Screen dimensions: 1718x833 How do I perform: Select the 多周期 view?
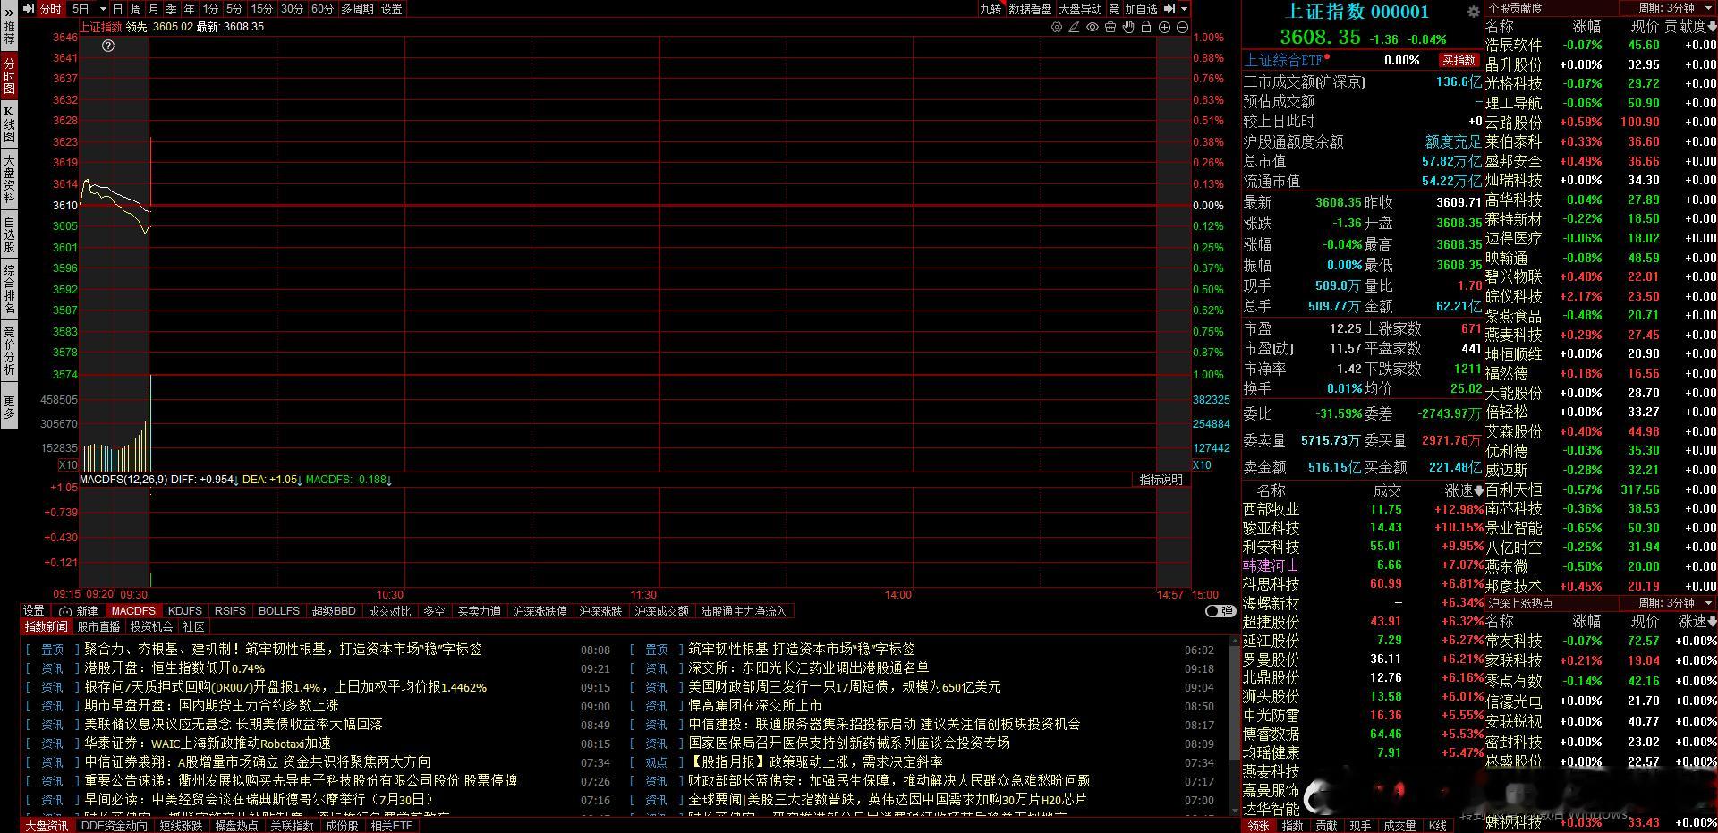(x=357, y=9)
